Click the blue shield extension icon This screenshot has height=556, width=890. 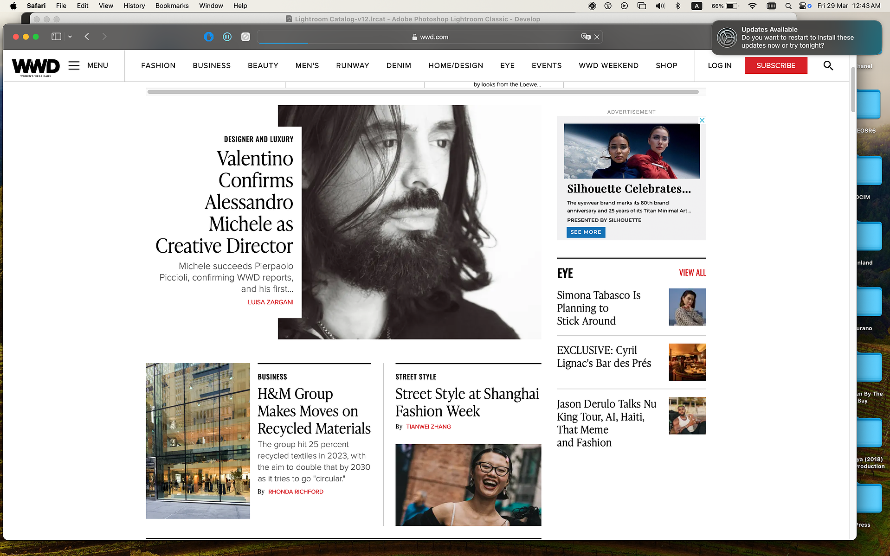pyautogui.click(x=209, y=37)
